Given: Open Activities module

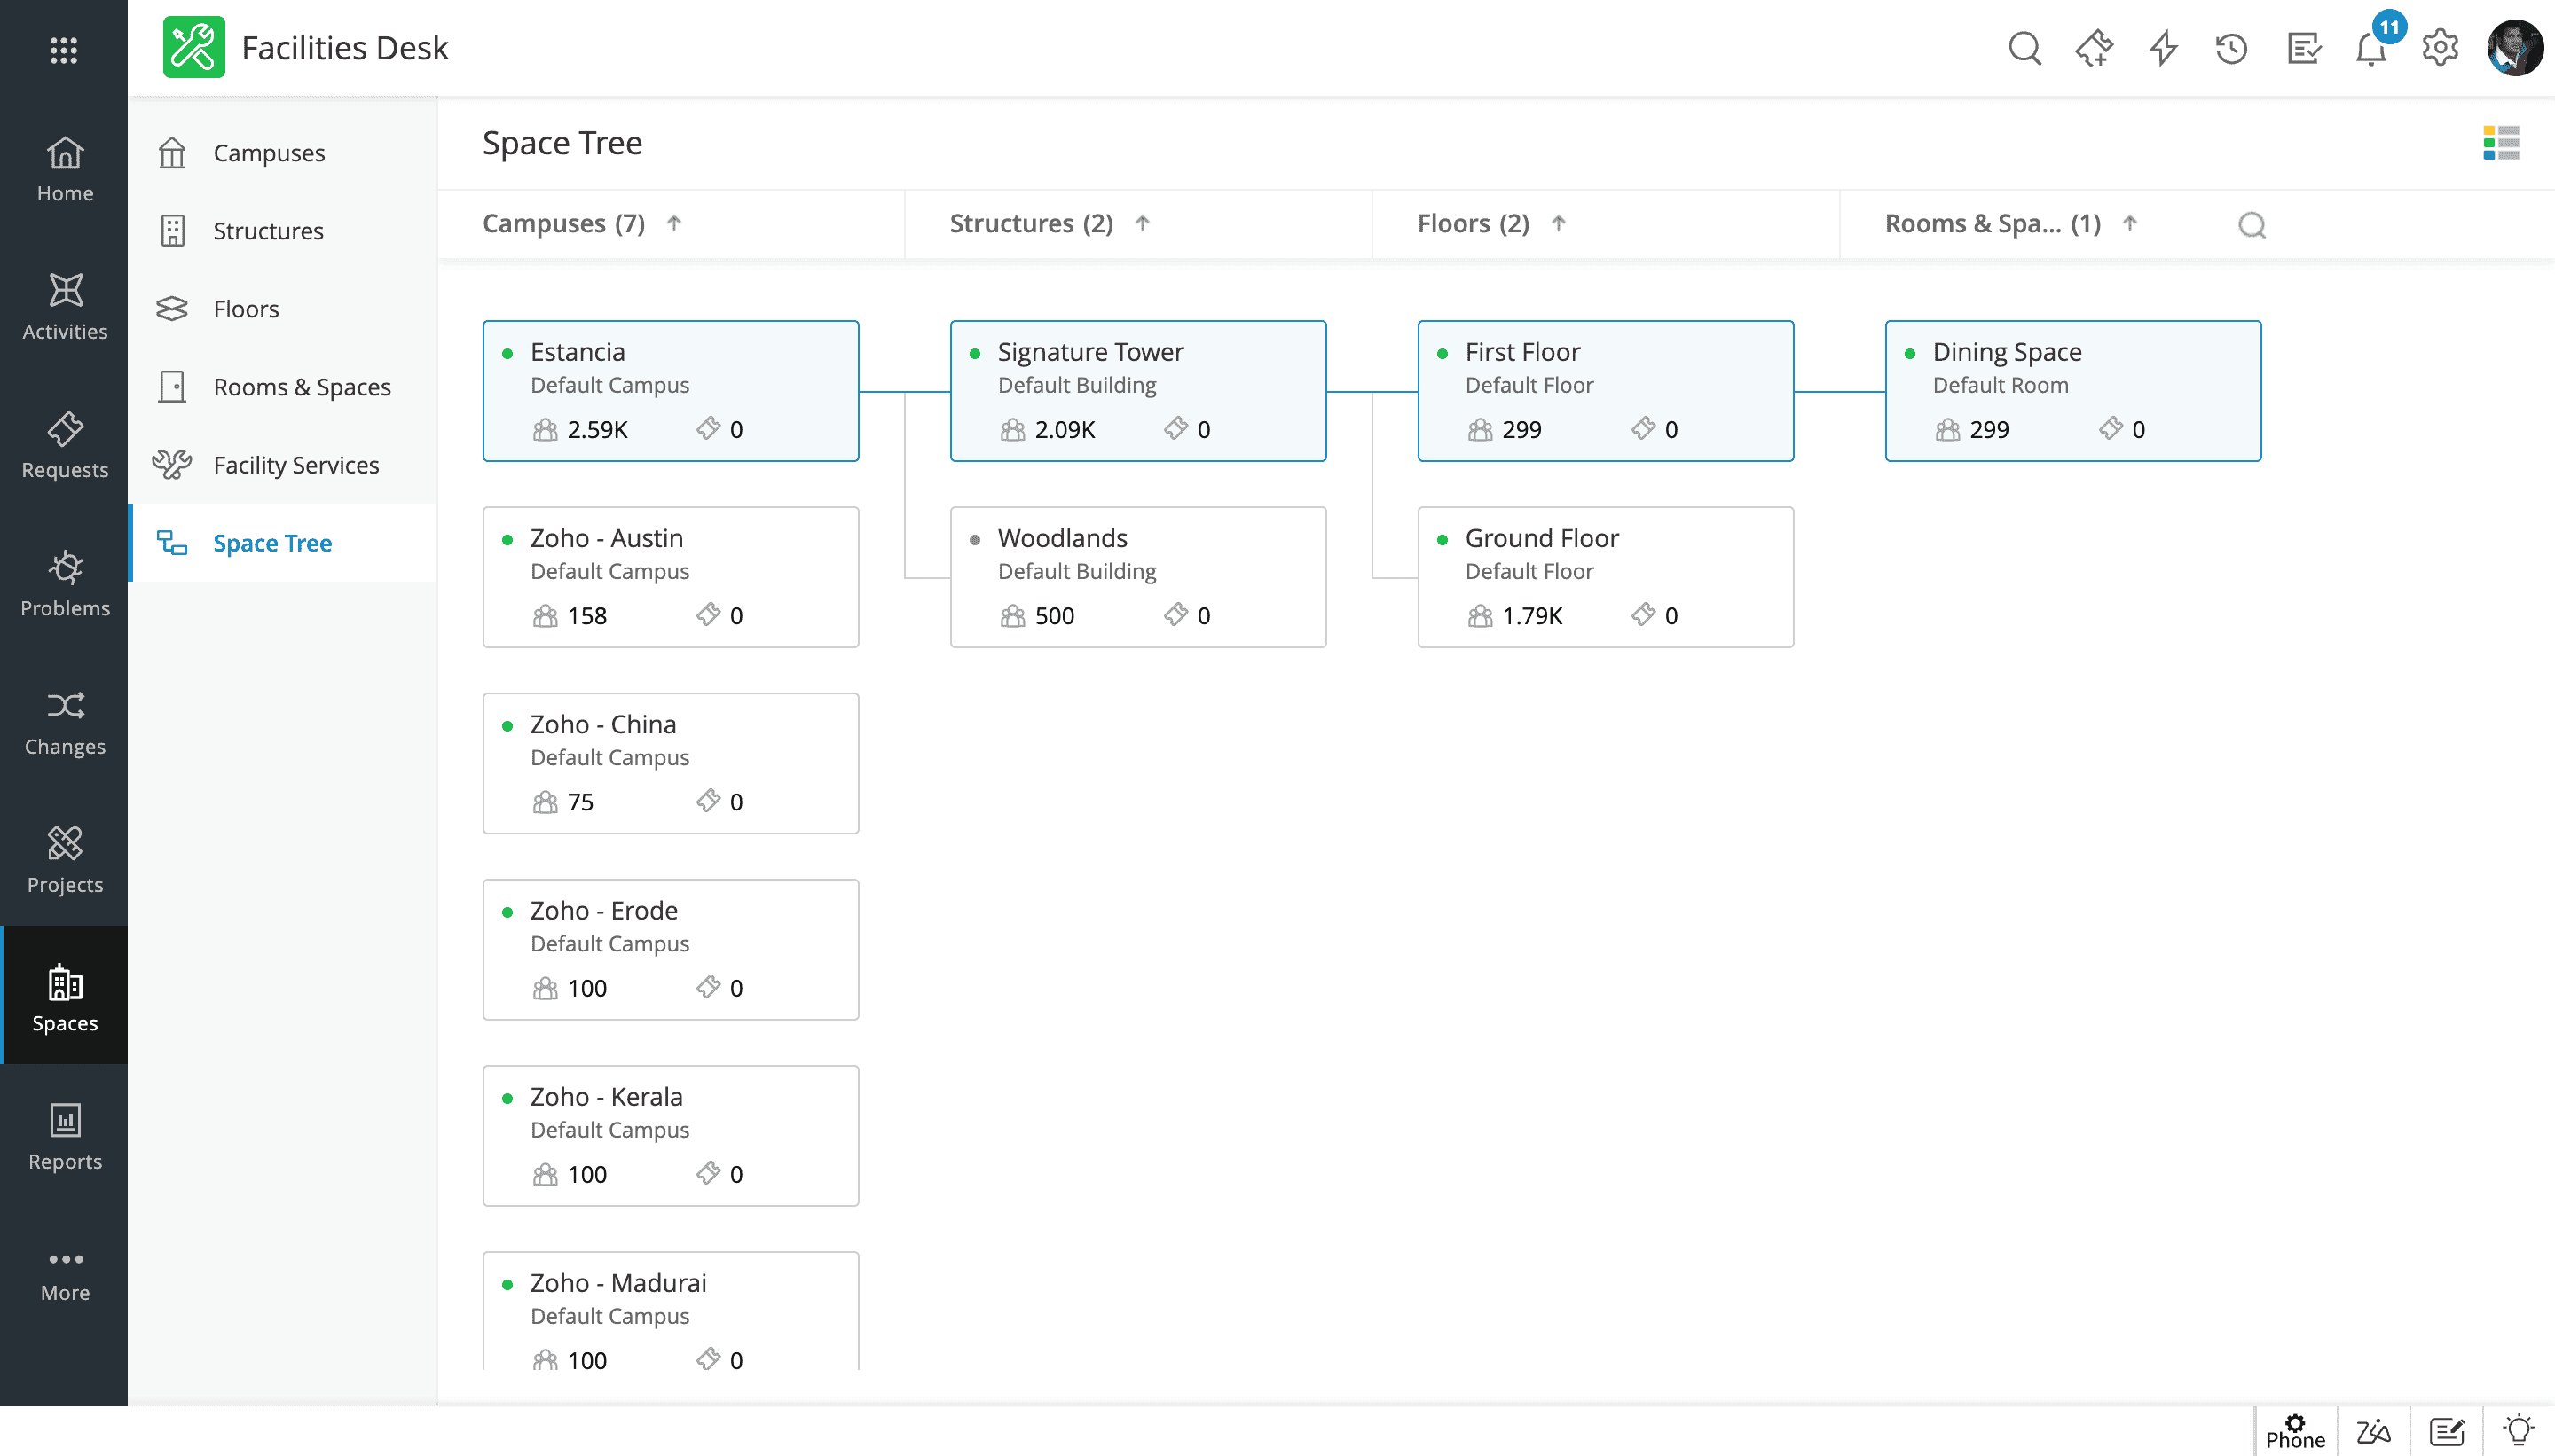Looking at the screenshot, I should 64,307.
